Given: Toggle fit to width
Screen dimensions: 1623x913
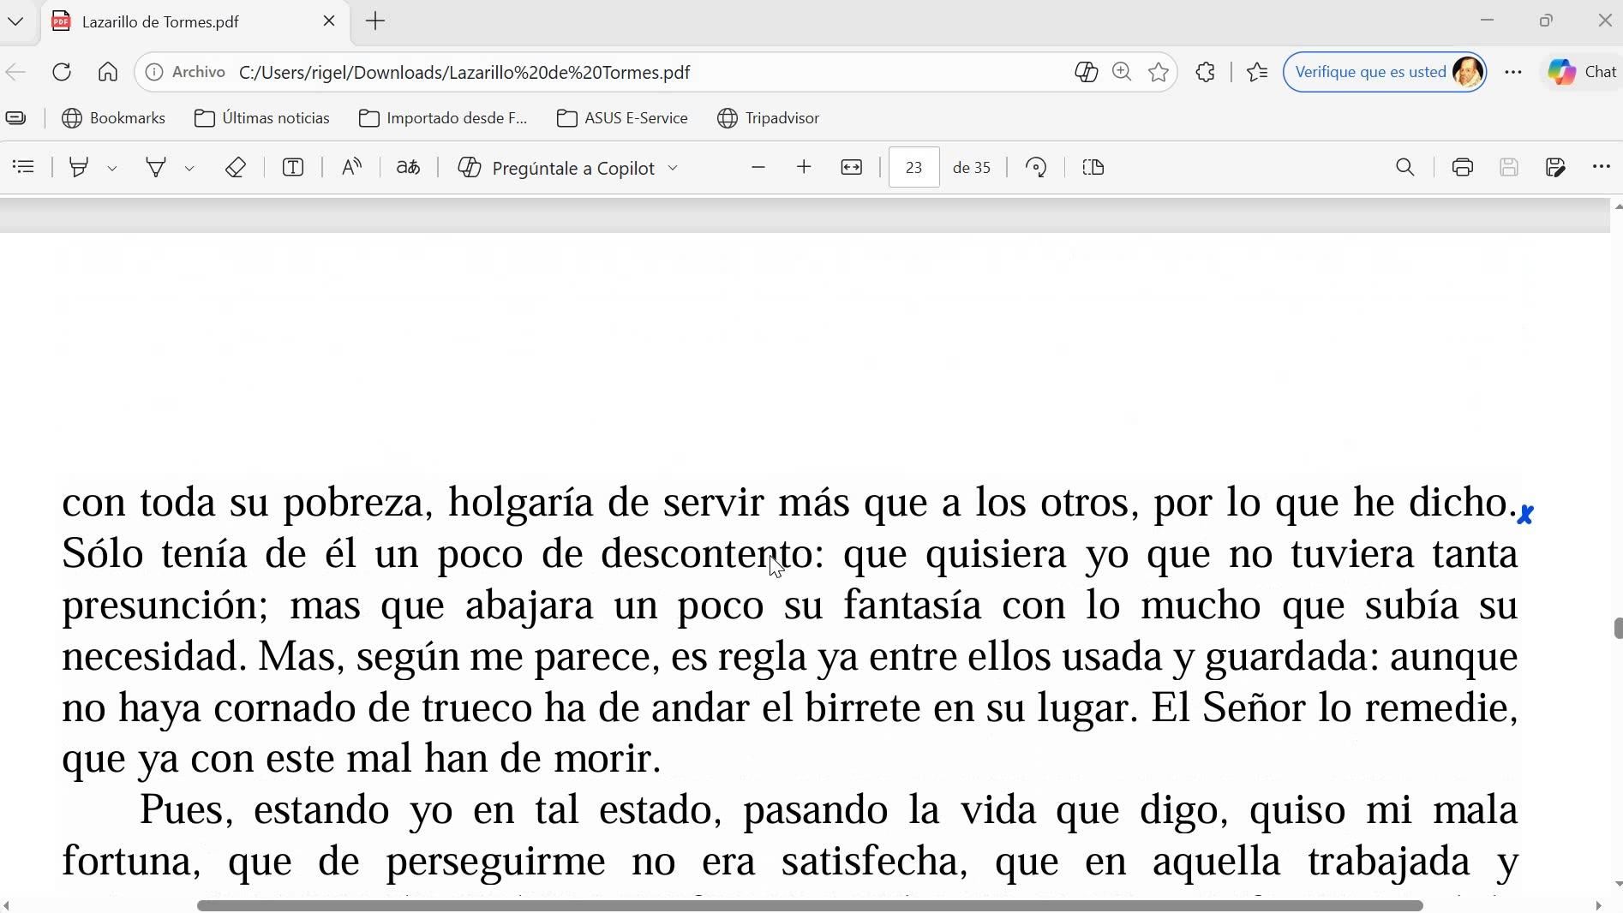Looking at the screenshot, I should [852, 167].
